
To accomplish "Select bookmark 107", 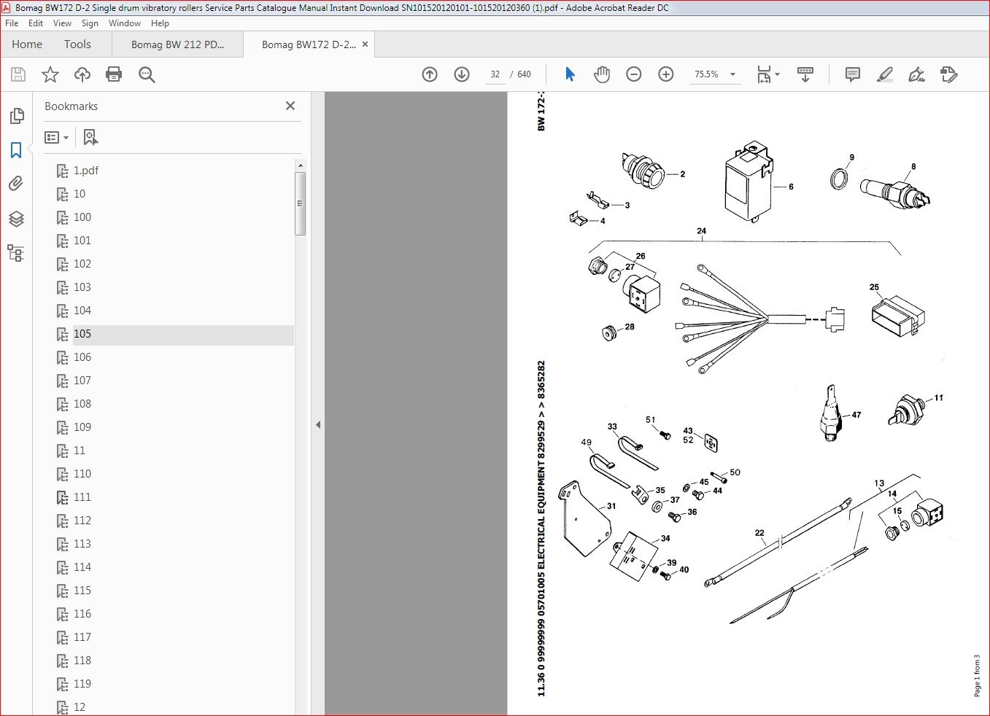I will click(x=82, y=381).
